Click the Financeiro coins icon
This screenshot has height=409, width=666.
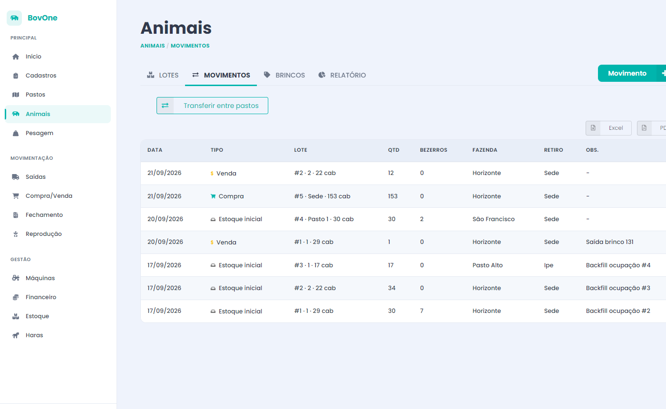click(16, 297)
